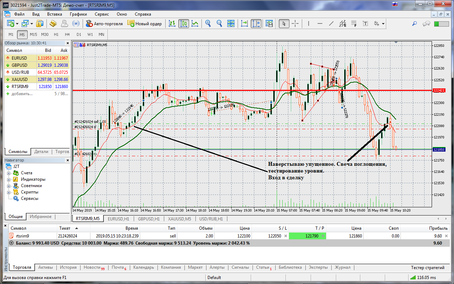This screenshot has width=454, height=284.
Task: Select the Fibonacci retracement tool
Action: click(354, 24)
